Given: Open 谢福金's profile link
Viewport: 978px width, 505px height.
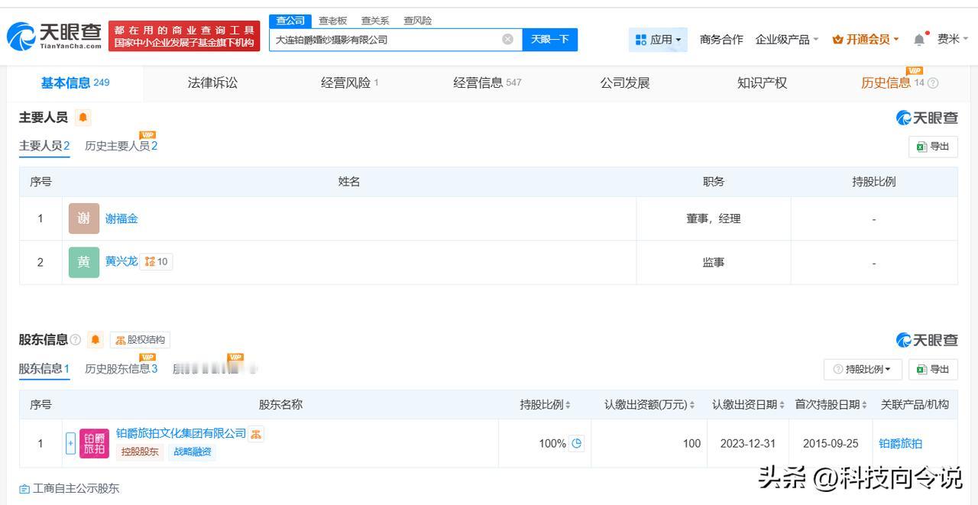Looking at the screenshot, I should pos(121,219).
